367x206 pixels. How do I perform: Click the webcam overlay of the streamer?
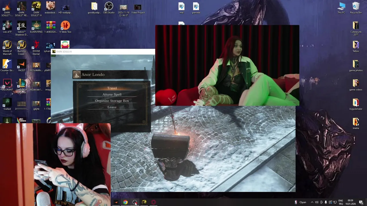55,165
